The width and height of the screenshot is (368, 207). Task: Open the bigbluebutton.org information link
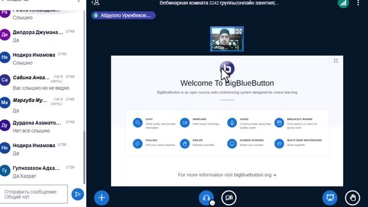[x=255, y=175]
